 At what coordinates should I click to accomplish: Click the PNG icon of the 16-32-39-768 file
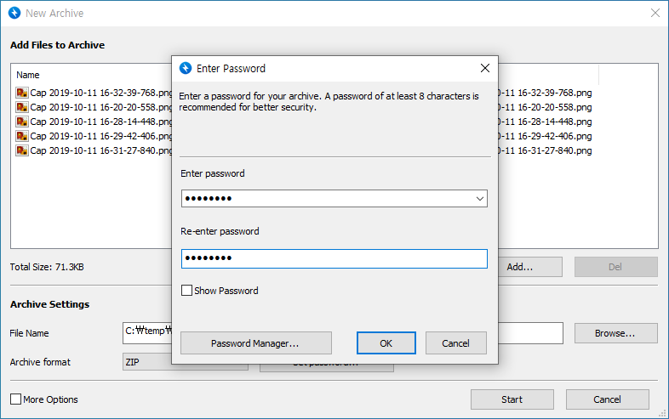click(22, 93)
